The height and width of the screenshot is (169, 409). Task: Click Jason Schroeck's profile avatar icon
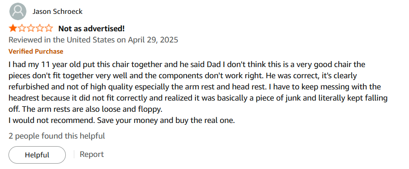tap(18, 11)
